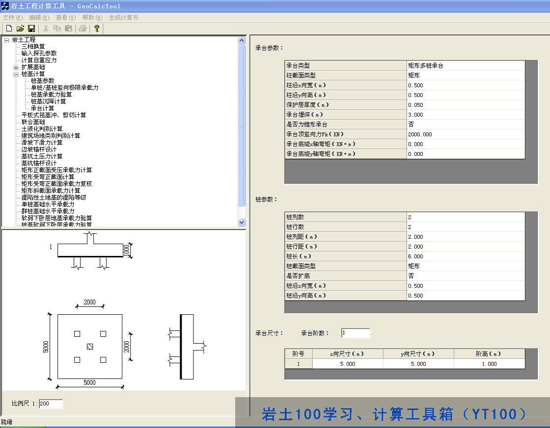The width and height of the screenshot is (550, 428).
Task: Collapse the 桩基计算 tree node
Action: pos(16,75)
